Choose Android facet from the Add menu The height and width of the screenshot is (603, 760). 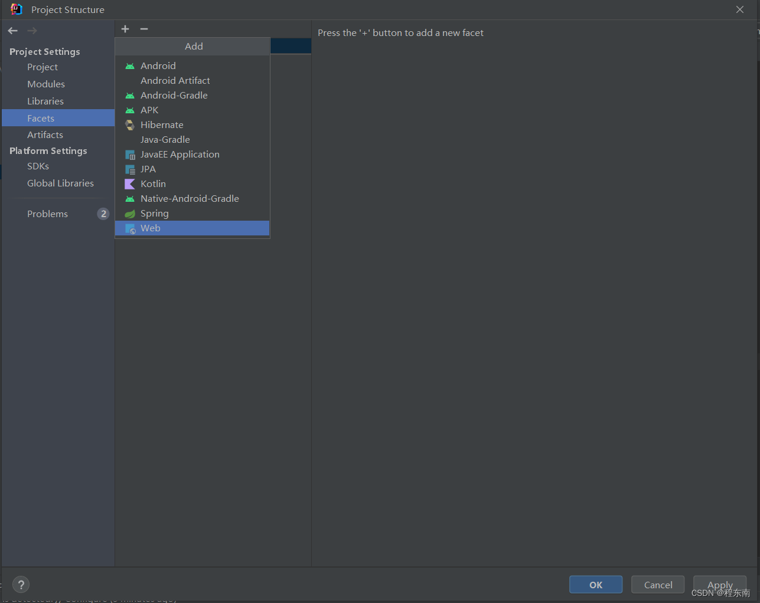click(x=193, y=66)
